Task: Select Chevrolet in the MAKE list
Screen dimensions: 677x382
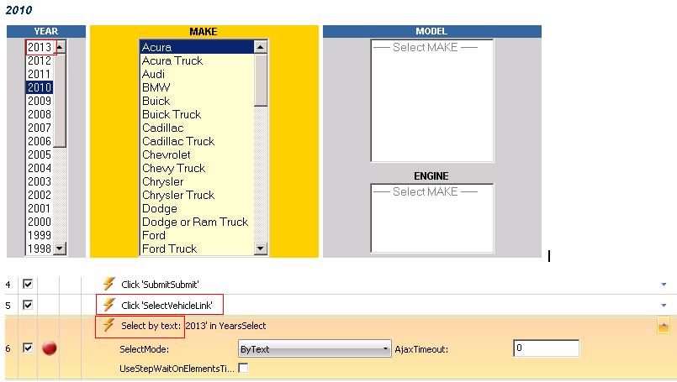Action: click(x=167, y=154)
